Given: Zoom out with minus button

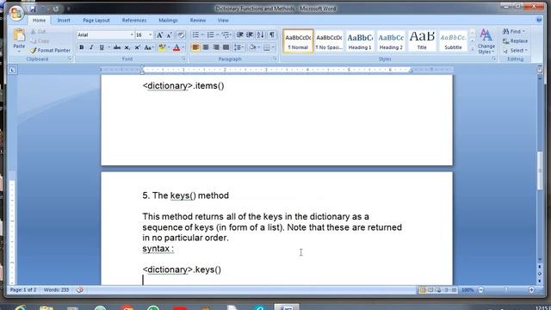Looking at the screenshot, I should point(480,290).
